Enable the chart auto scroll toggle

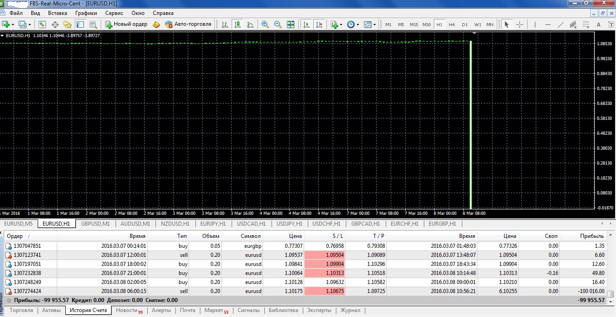coord(307,24)
